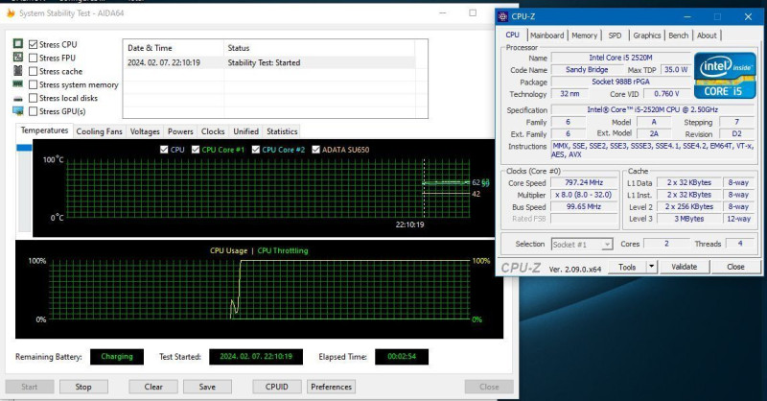Open the Mainboard tab in CPU-Z
The width and height of the screenshot is (767, 401).
(x=546, y=35)
